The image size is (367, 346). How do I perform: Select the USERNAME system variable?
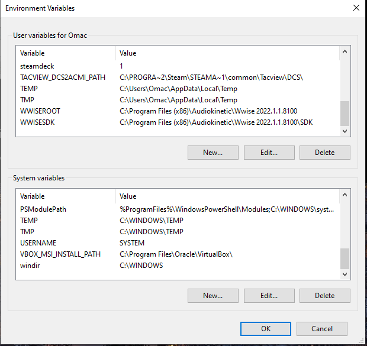click(38, 242)
